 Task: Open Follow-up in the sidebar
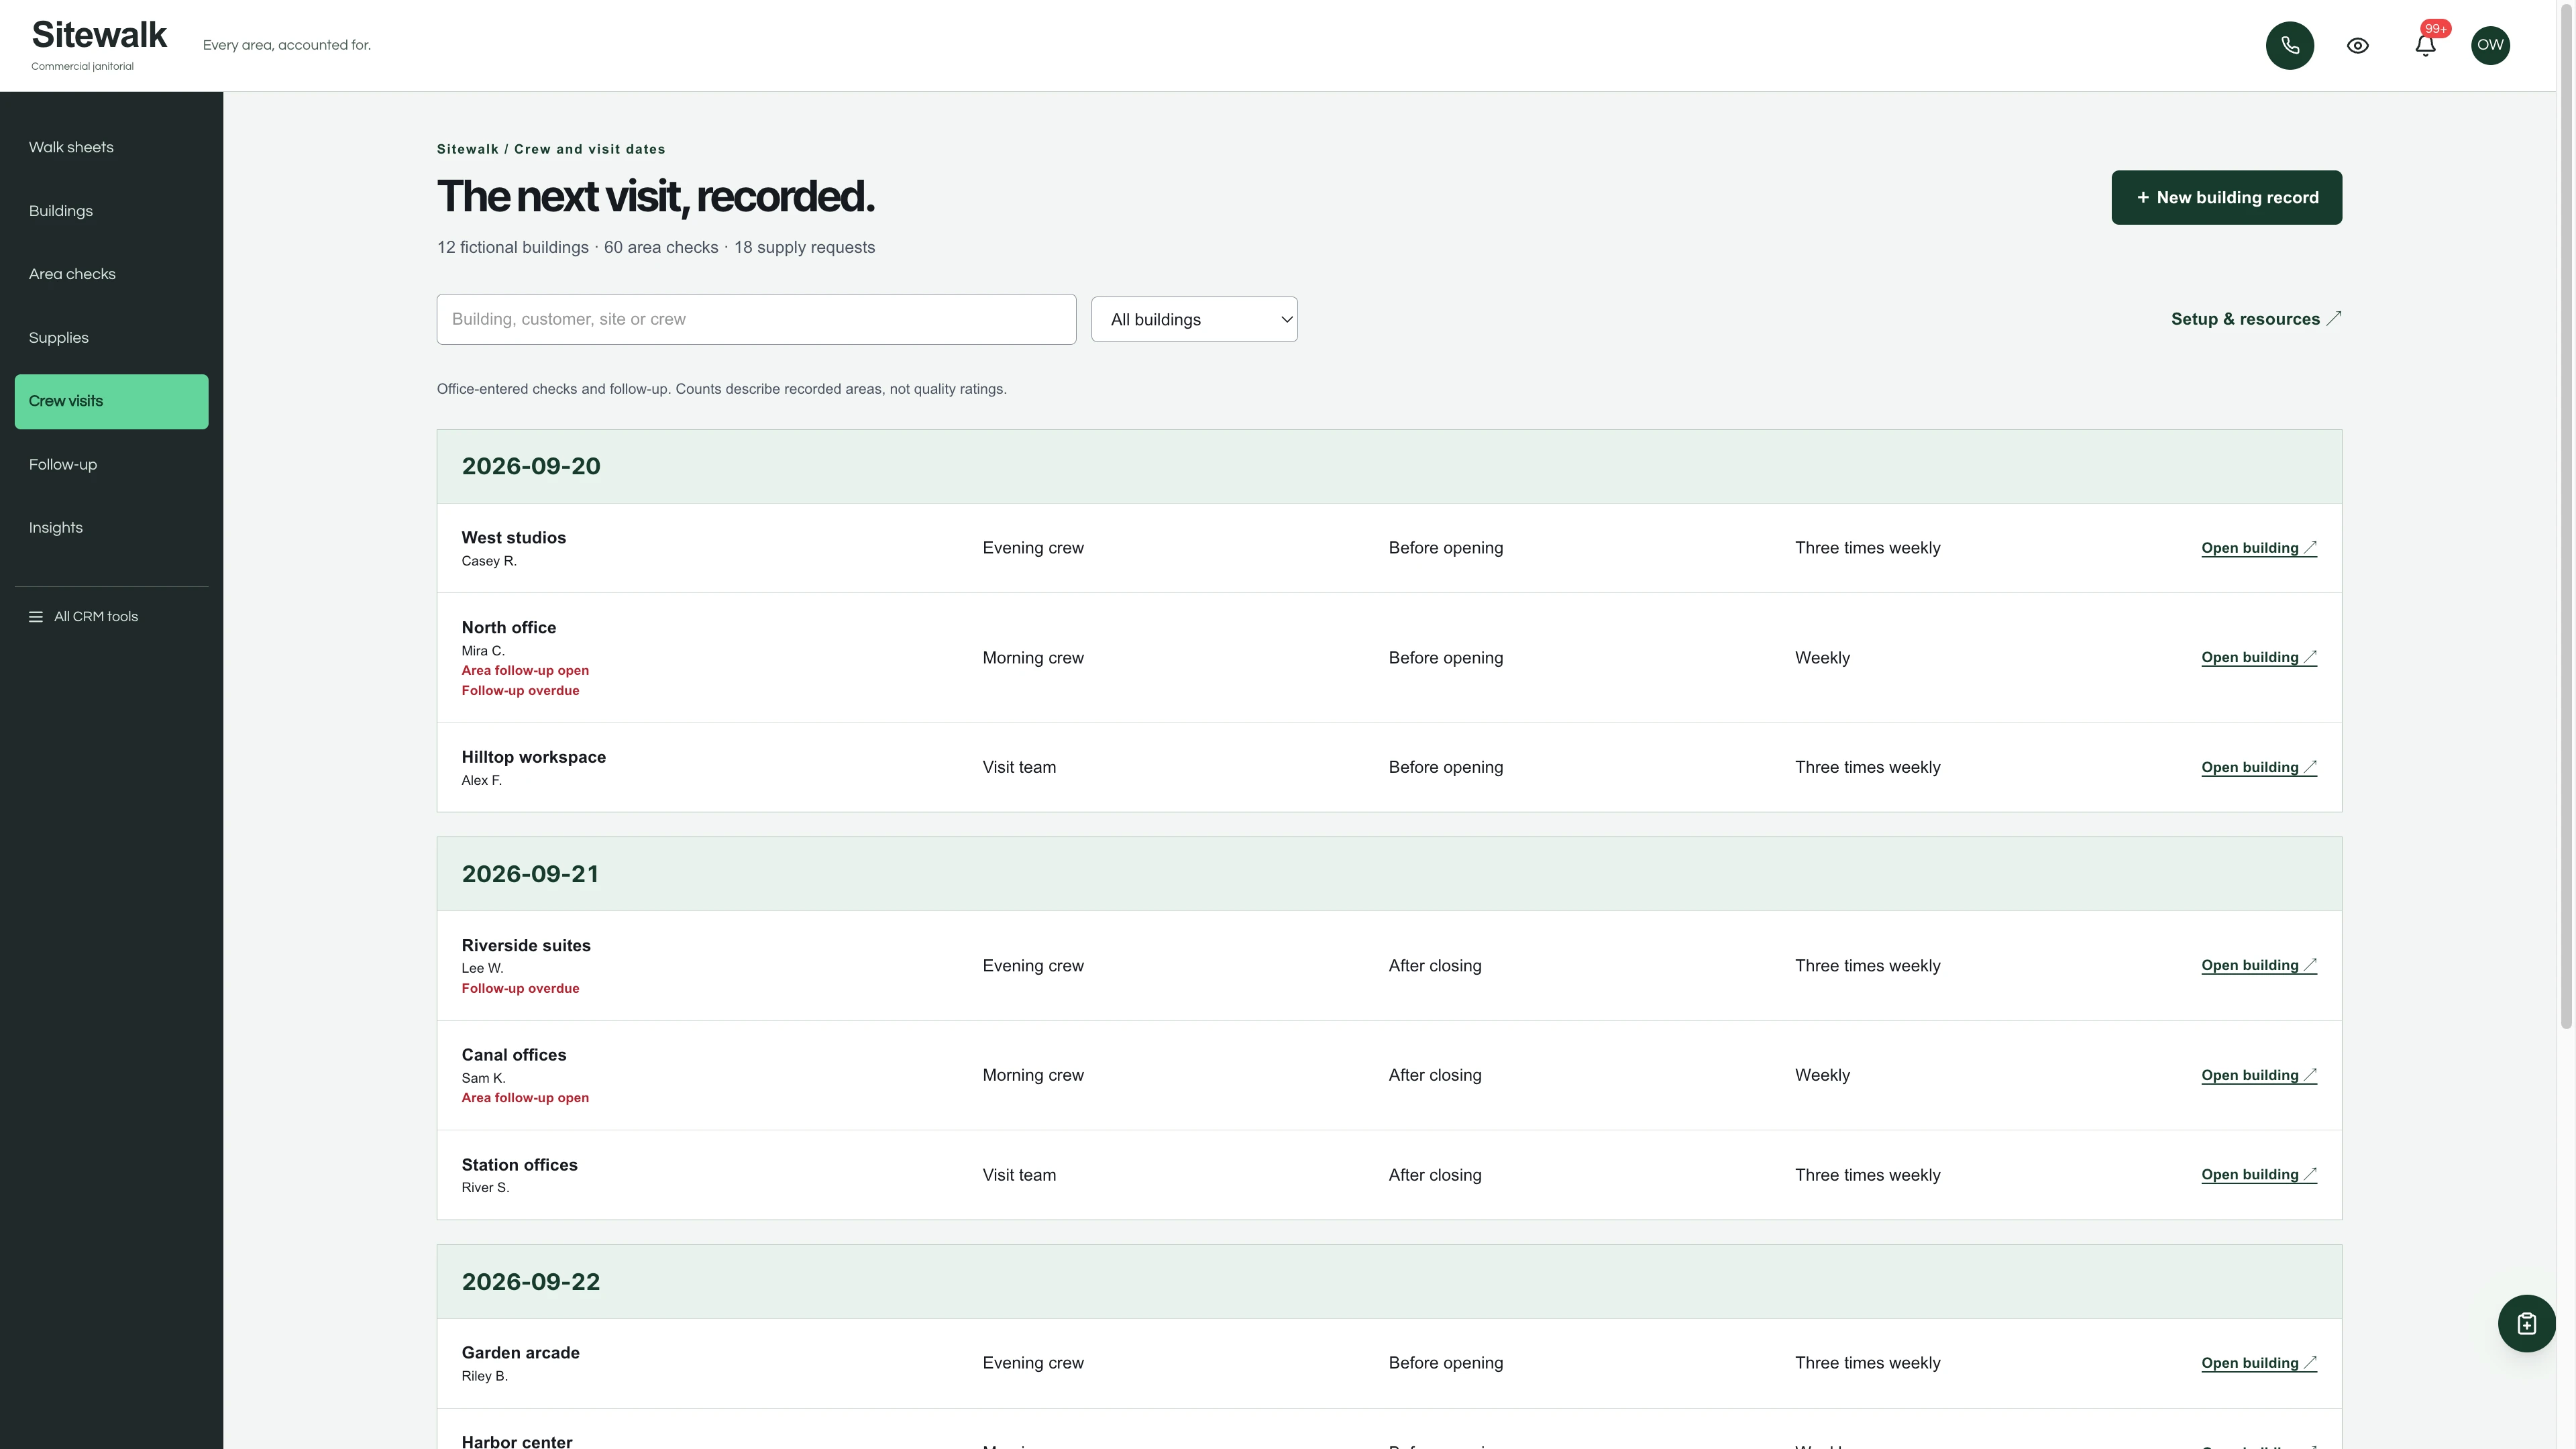(111, 465)
